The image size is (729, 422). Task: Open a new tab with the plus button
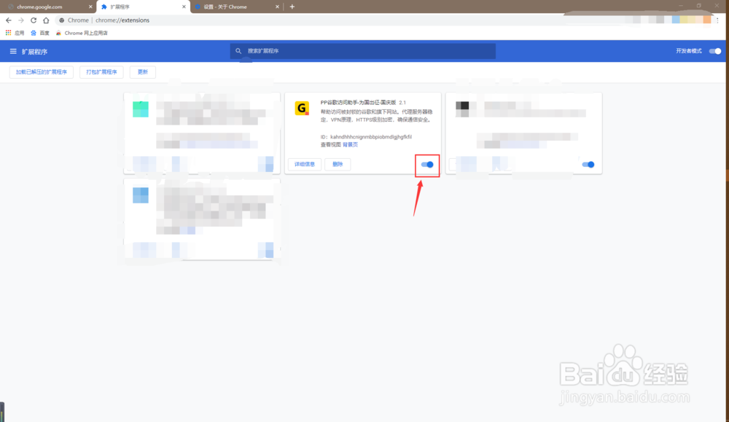[292, 7]
